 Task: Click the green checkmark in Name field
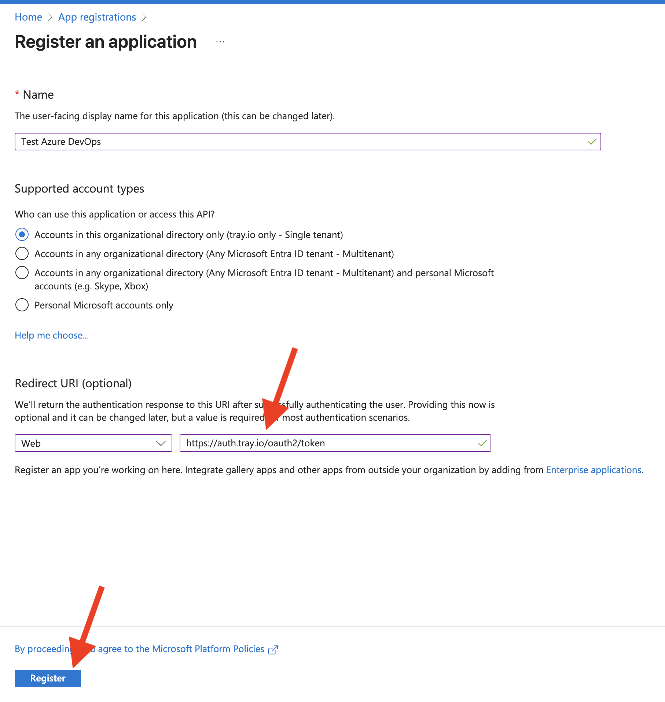592,142
